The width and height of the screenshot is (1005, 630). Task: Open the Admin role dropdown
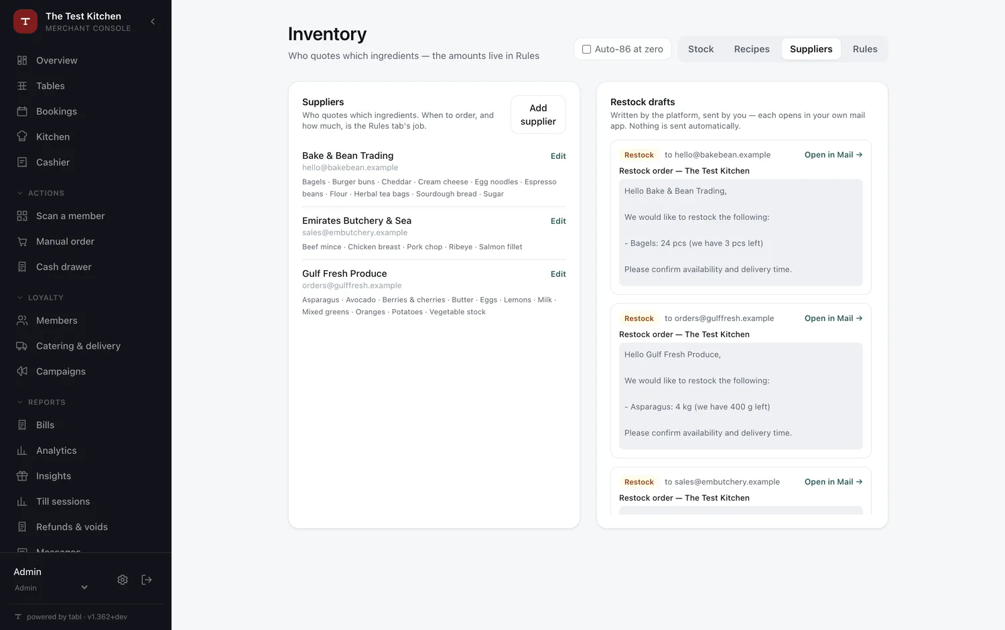(x=52, y=588)
